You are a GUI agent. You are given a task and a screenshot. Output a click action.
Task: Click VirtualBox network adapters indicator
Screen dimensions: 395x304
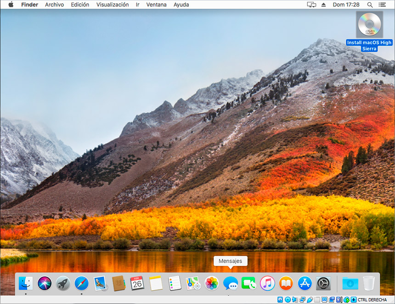(302, 299)
